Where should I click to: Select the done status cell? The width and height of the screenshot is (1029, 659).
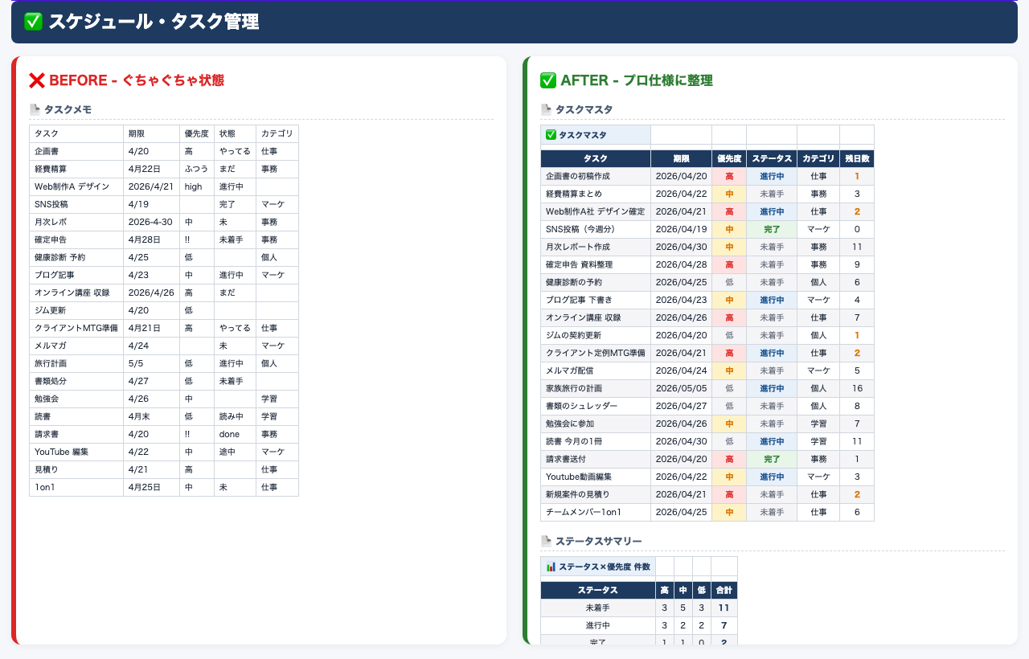pyautogui.click(x=235, y=435)
